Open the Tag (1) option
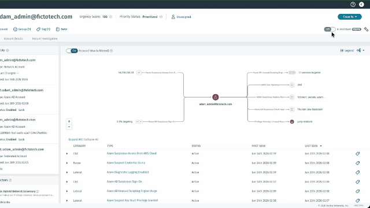370x208 pixels. 43,29
